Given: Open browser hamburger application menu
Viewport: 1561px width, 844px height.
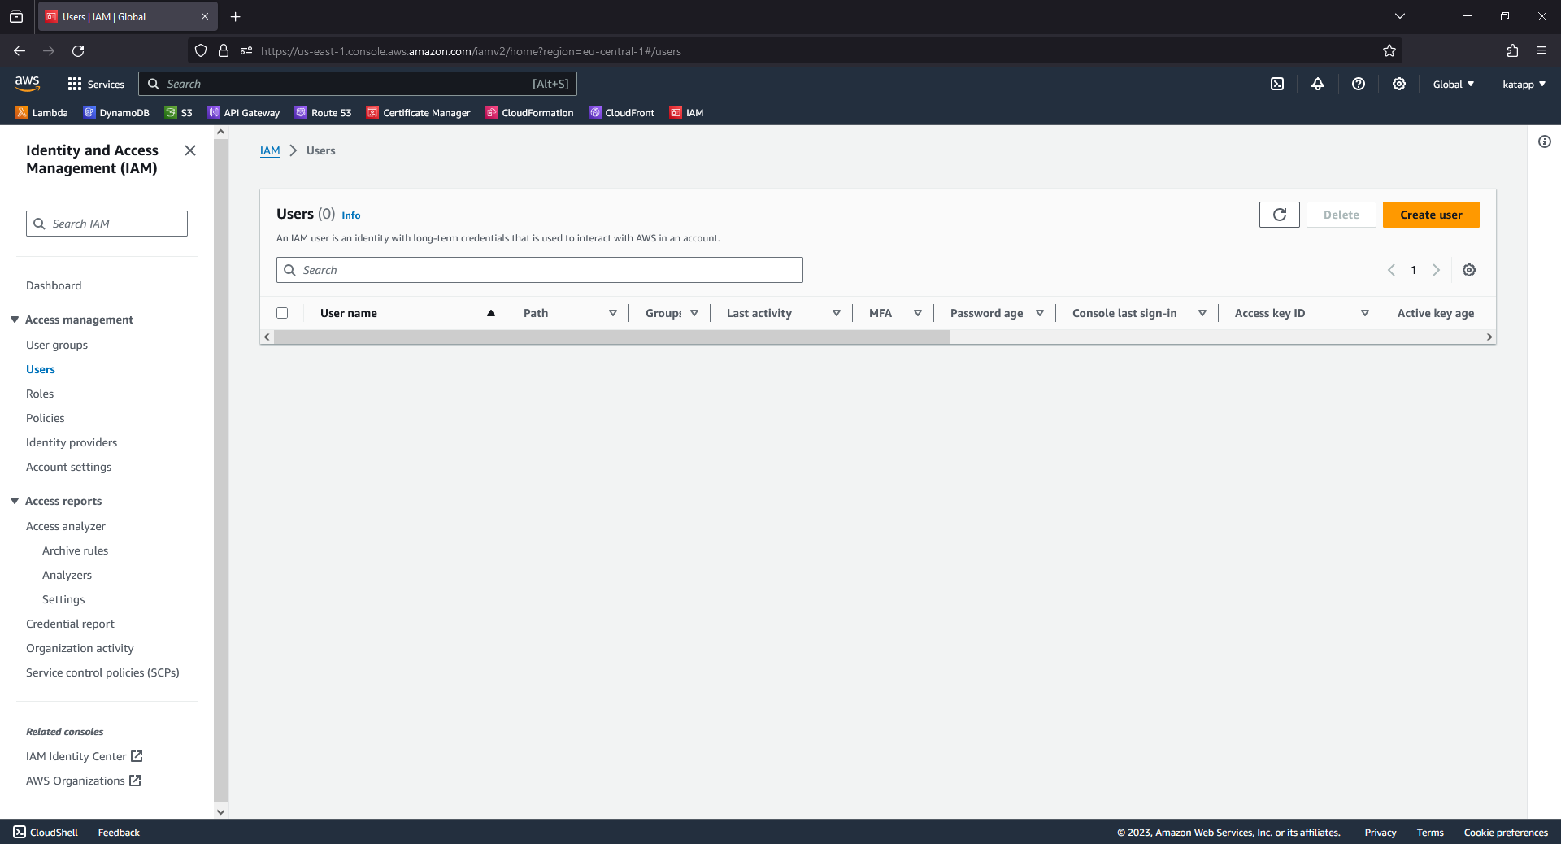Looking at the screenshot, I should [1541, 50].
